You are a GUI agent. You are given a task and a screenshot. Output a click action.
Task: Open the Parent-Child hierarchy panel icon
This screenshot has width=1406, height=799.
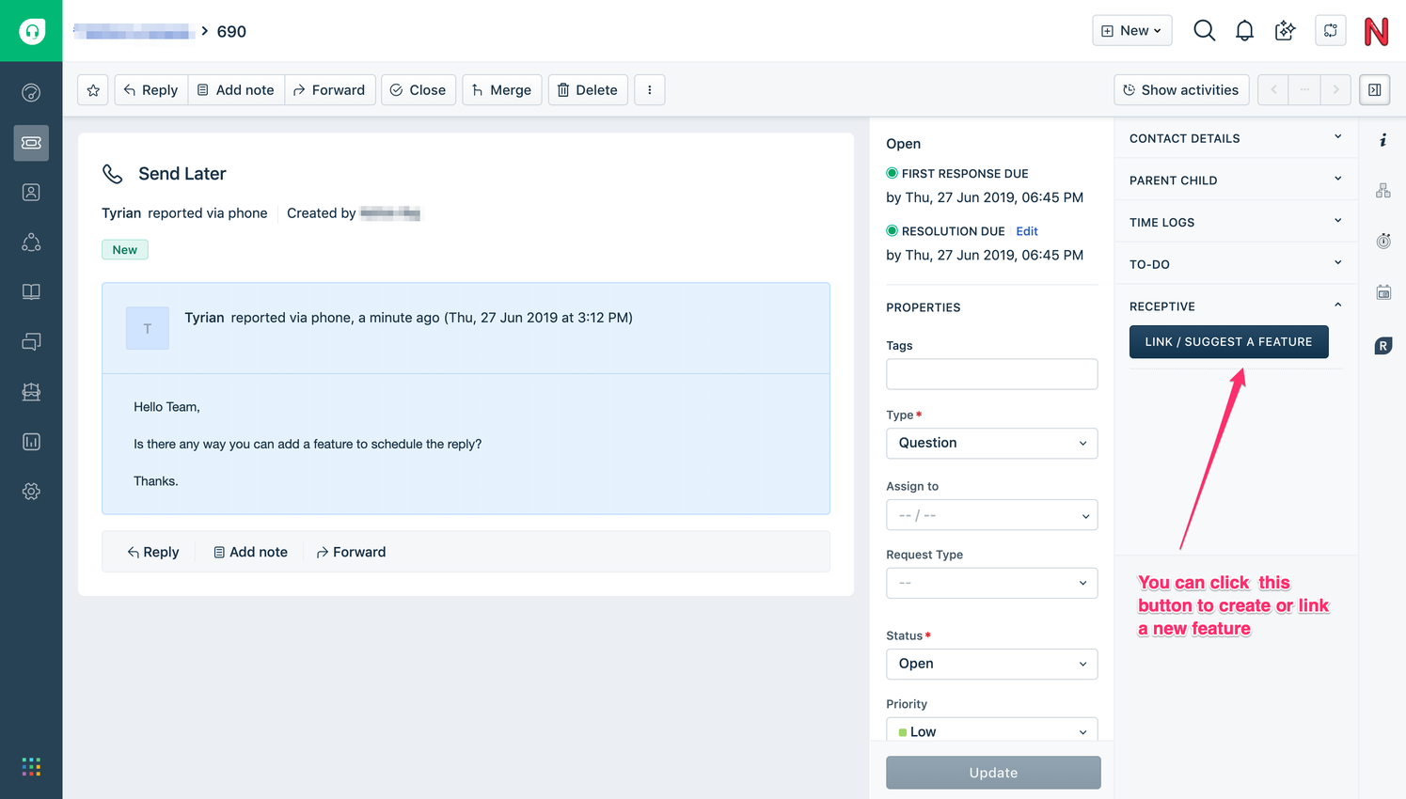click(1383, 189)
